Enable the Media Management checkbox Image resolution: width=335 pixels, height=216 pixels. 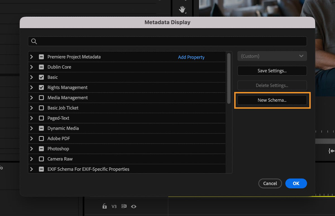pyautogui.click(x=41, y=98)
